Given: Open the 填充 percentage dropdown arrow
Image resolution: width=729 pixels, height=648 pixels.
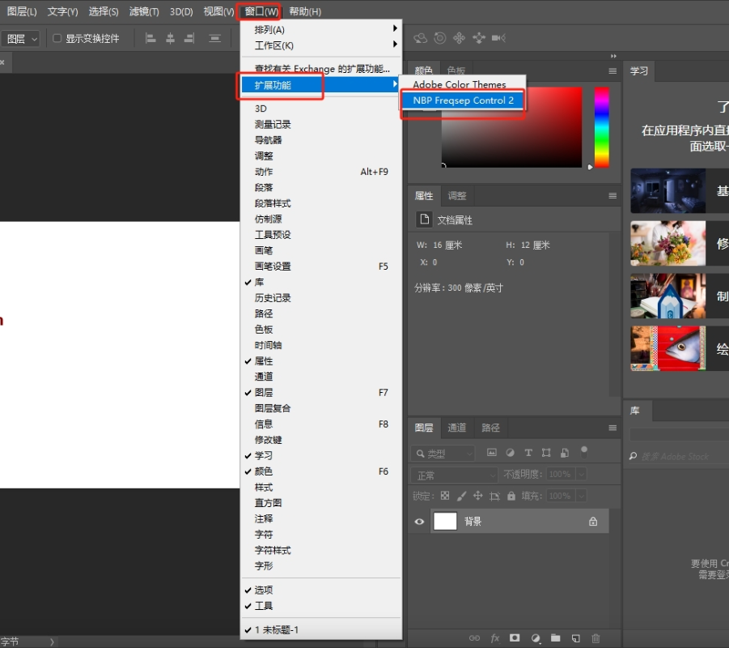Looking at the screenshot, I should click(x=581, y=496).
